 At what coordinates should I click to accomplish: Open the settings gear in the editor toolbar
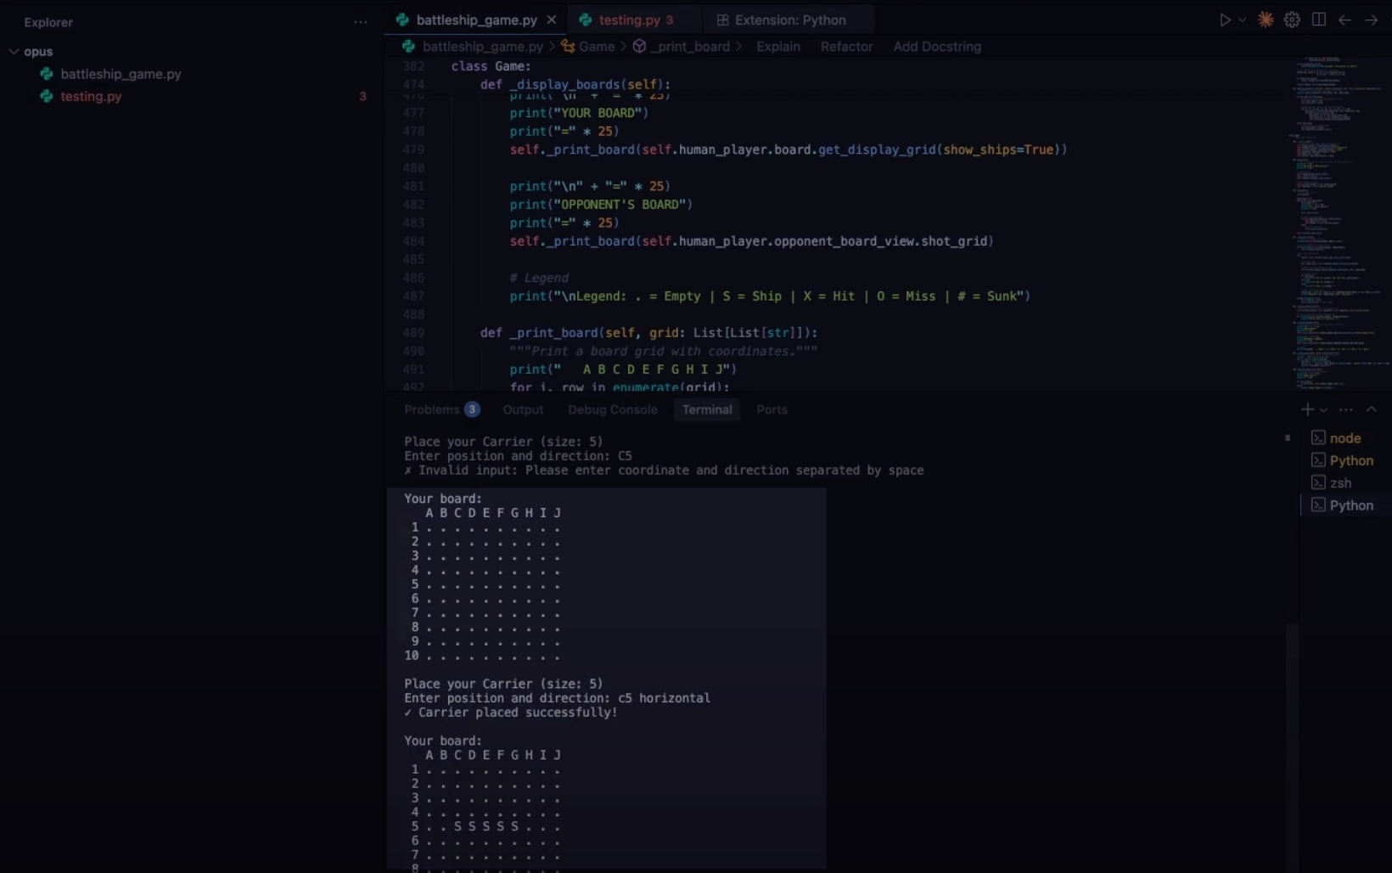[x=1292, y=20]
